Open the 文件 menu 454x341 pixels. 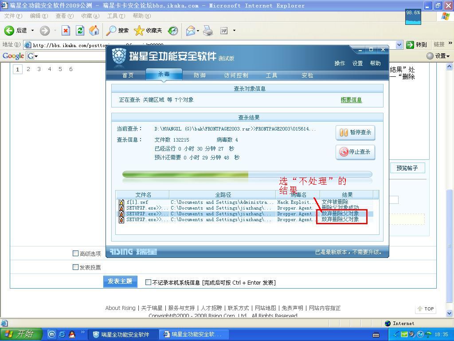(13, 16)
